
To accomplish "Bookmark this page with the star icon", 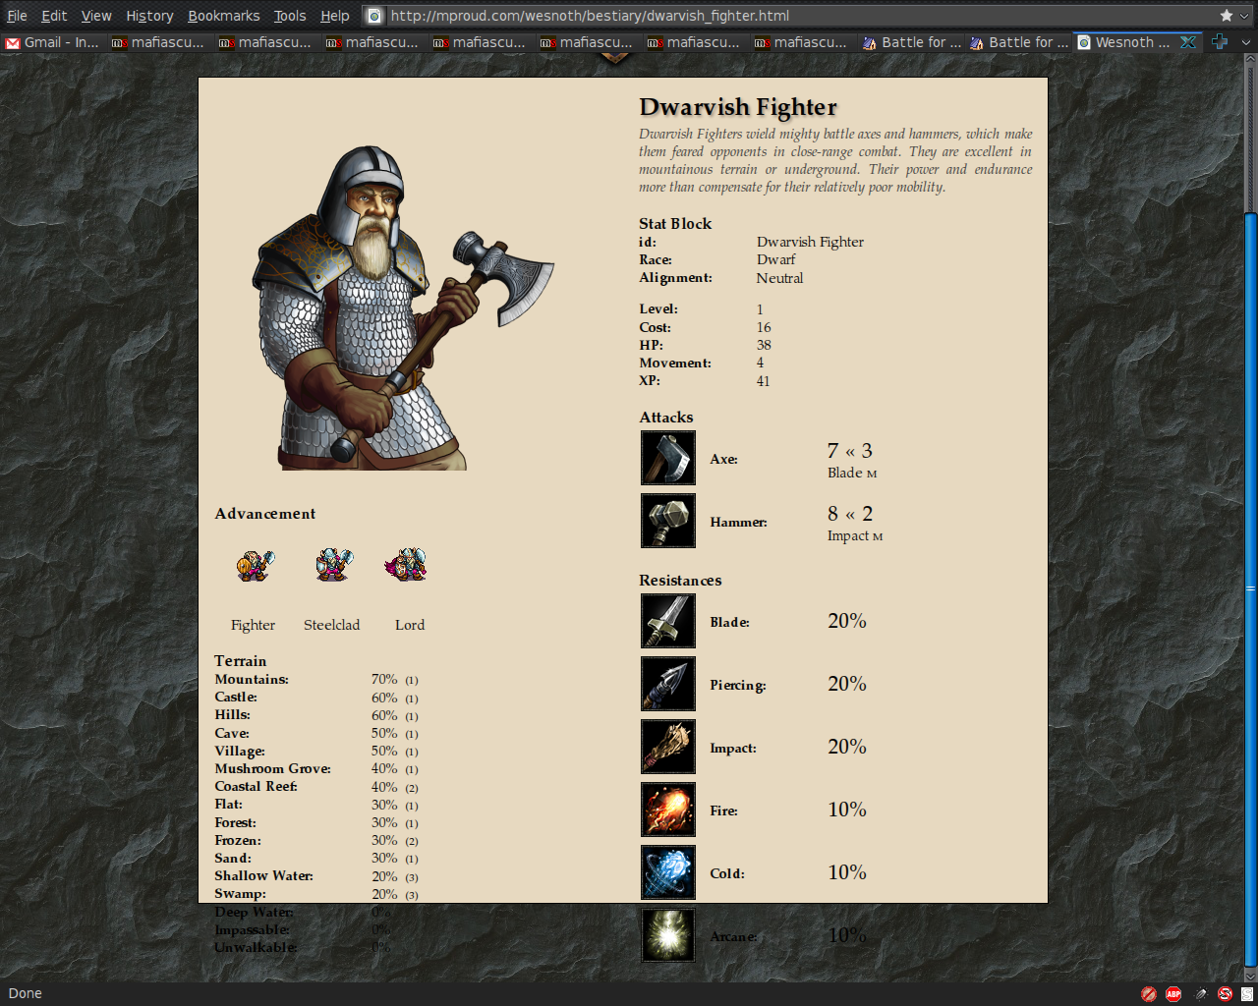I will (1227, 16).
